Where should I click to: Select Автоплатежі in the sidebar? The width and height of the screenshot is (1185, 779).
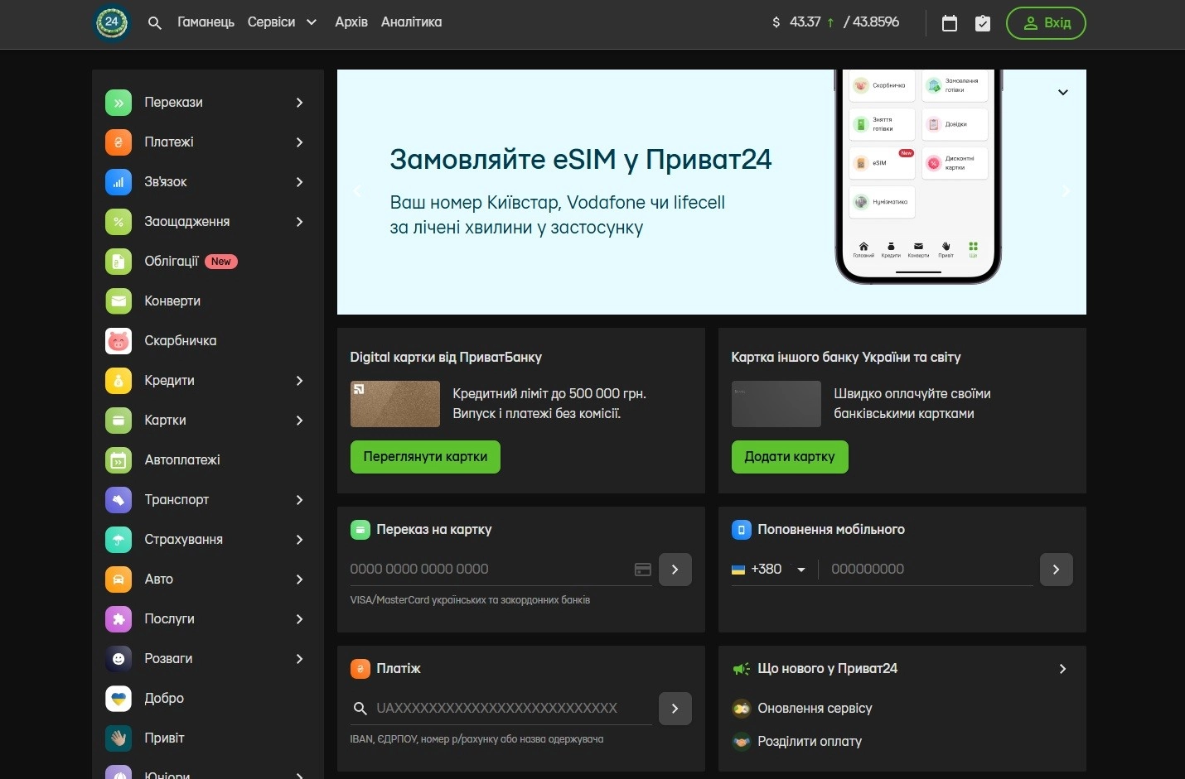[207, 460]
